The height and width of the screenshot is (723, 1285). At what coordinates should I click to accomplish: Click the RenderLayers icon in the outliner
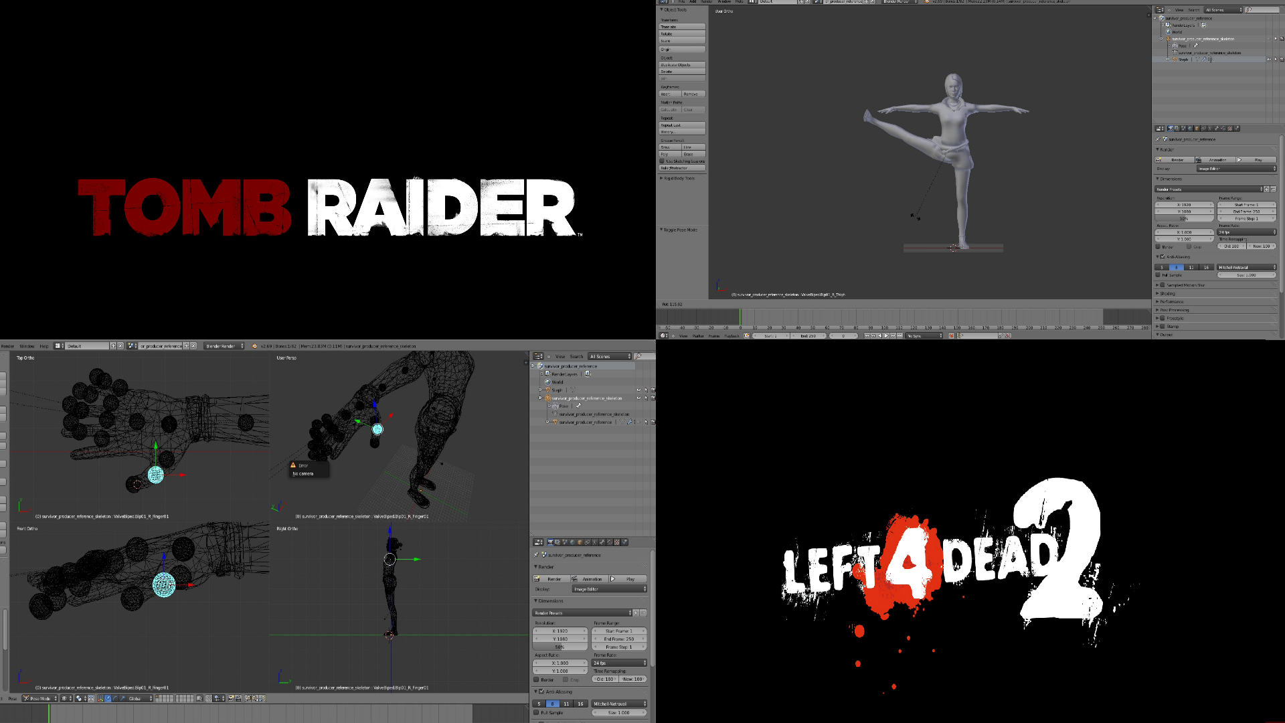point(547,374)
